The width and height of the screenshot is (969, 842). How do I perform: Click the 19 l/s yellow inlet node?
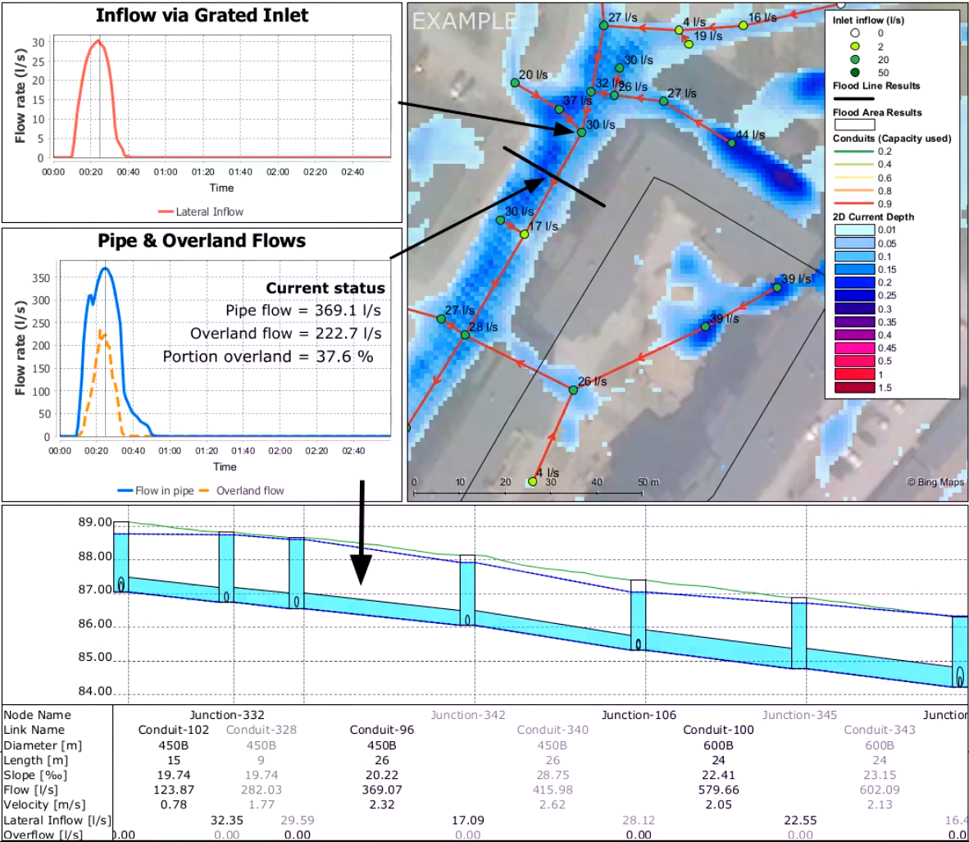click(x=689, y=43)
